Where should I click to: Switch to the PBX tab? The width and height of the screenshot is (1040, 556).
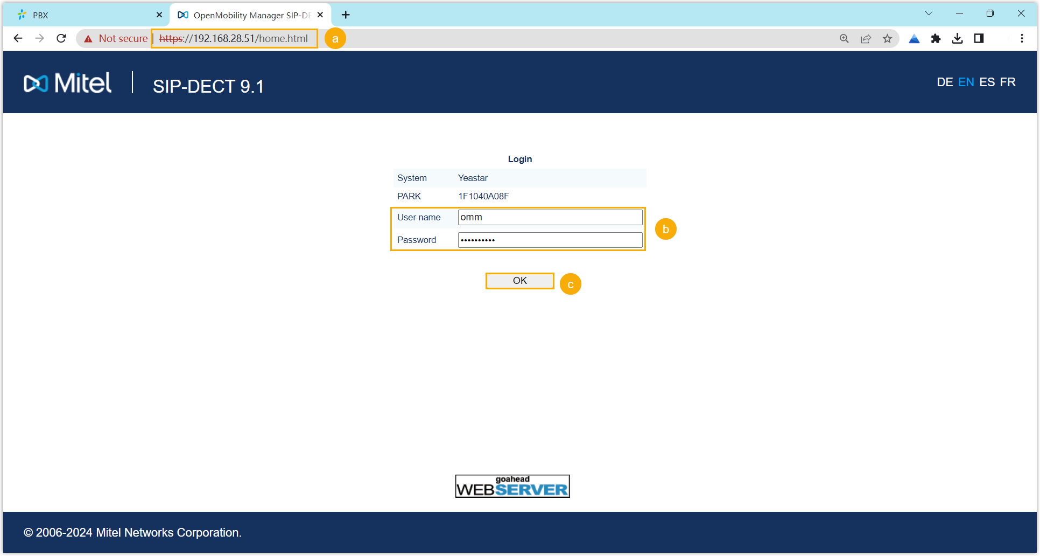pos(81,15)
